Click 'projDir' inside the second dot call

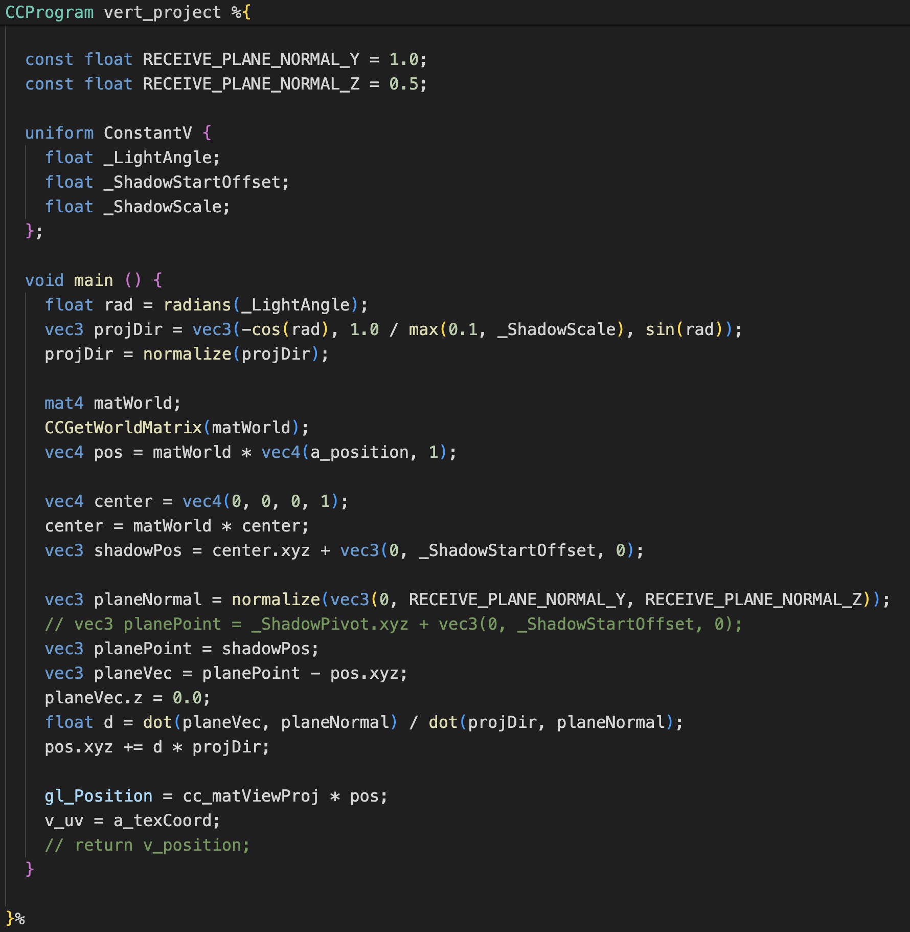[x=502, y=722]
